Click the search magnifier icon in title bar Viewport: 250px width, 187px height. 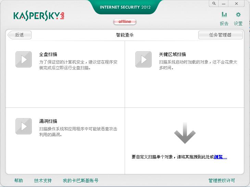[214, 3]
